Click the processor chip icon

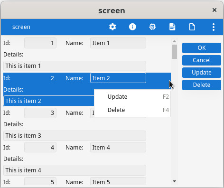point(152,27)
